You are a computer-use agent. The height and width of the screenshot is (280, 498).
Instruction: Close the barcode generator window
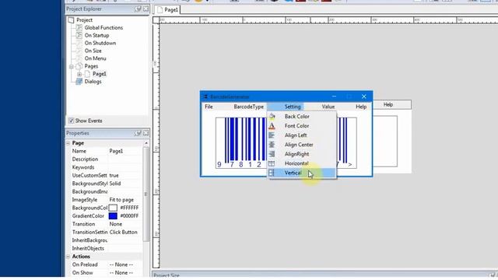point(364,96)
